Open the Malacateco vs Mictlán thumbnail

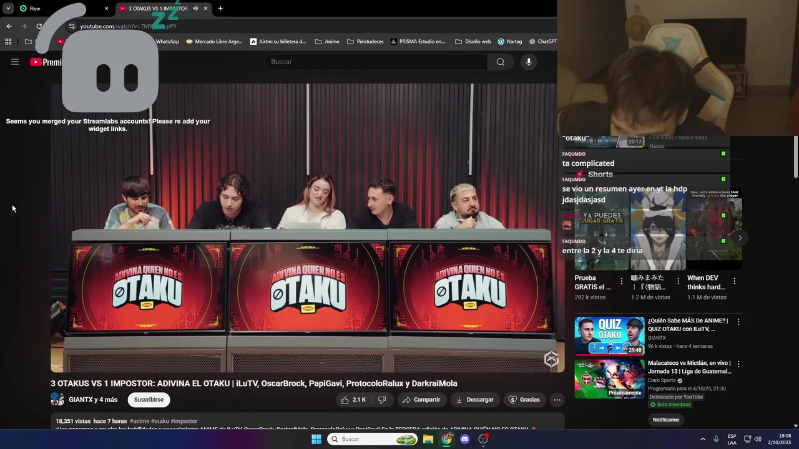(609, 379)
